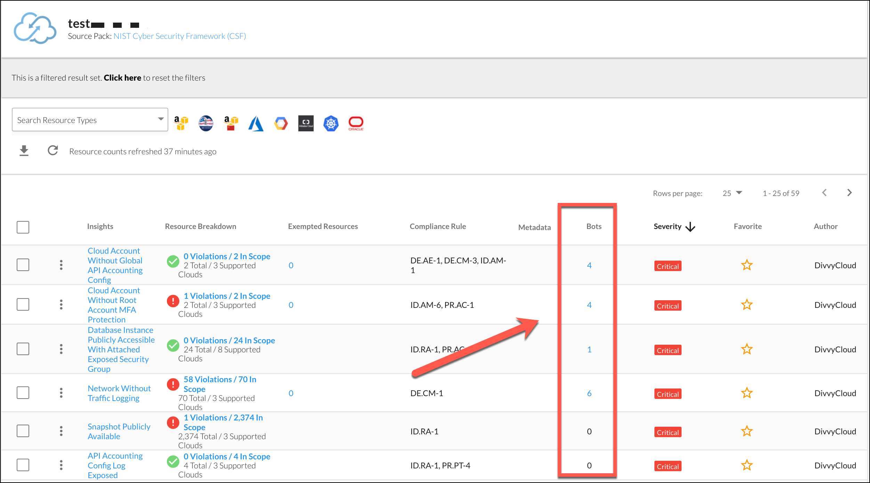The height and width of the screenshot is (483, 870).
Task: Filter by the Alibaba Cloud icon
Action: point(306,123)
